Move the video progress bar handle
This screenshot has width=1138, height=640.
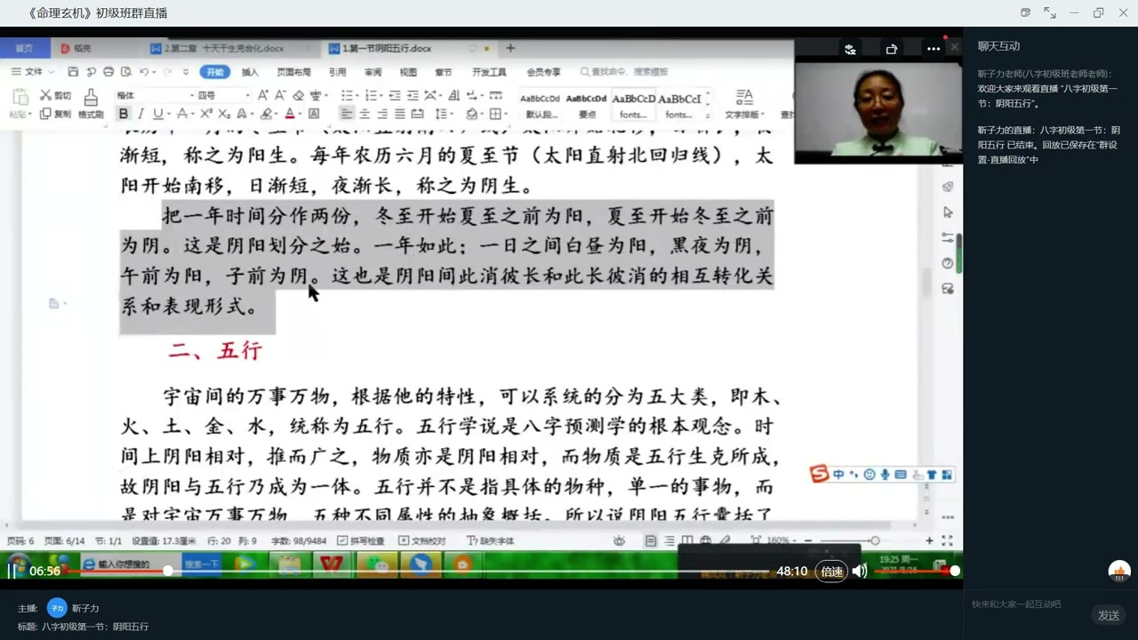point(167,571)
